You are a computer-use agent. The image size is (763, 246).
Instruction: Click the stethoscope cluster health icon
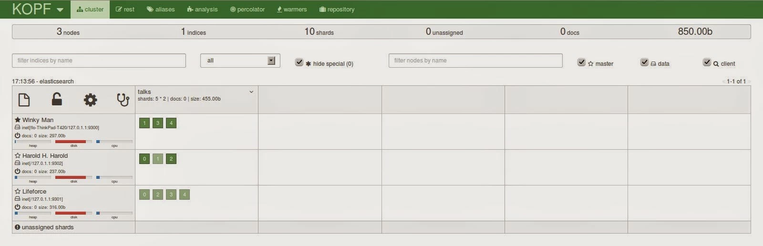pyautogui.click(x=123, y=100)
